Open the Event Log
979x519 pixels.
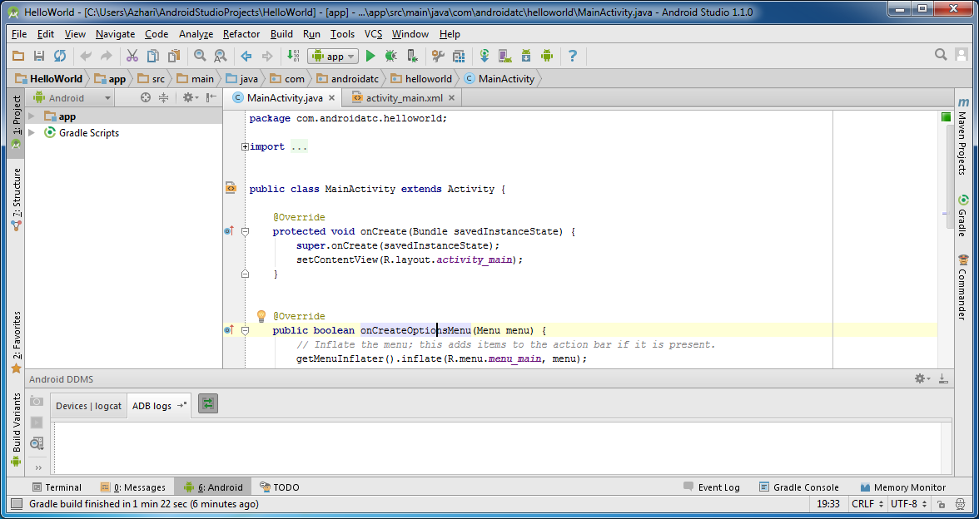tap(718, 487)
